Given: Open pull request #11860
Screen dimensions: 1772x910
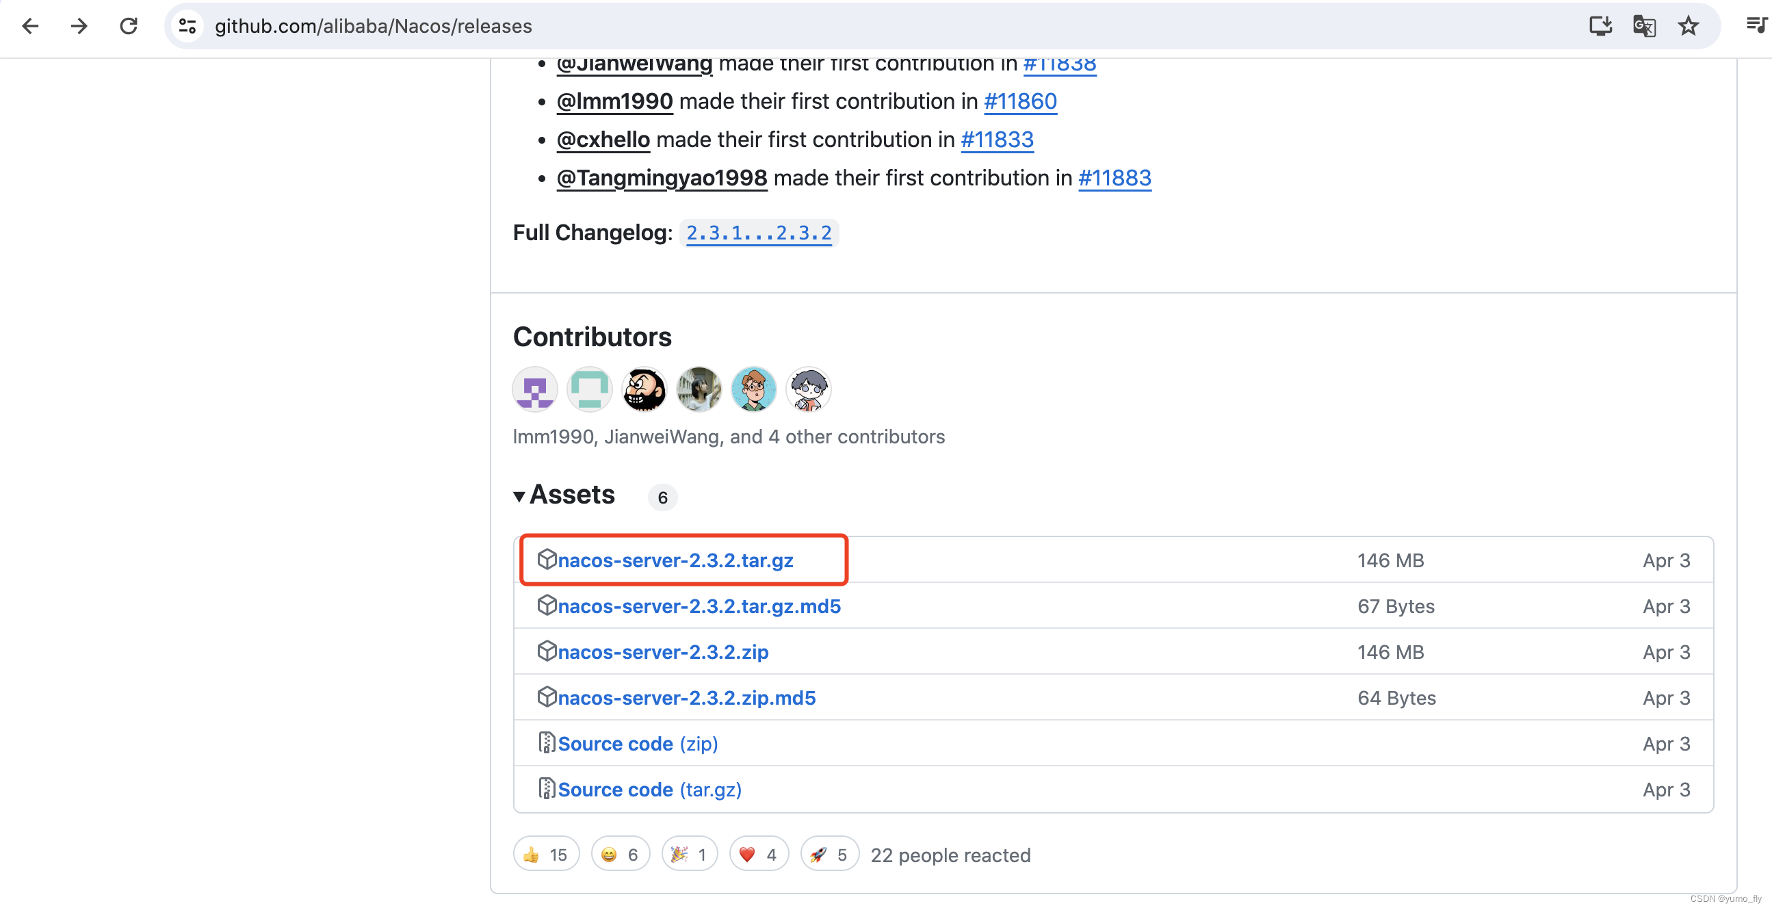Looking at the screenshot, I should [x=1019, y=101].
